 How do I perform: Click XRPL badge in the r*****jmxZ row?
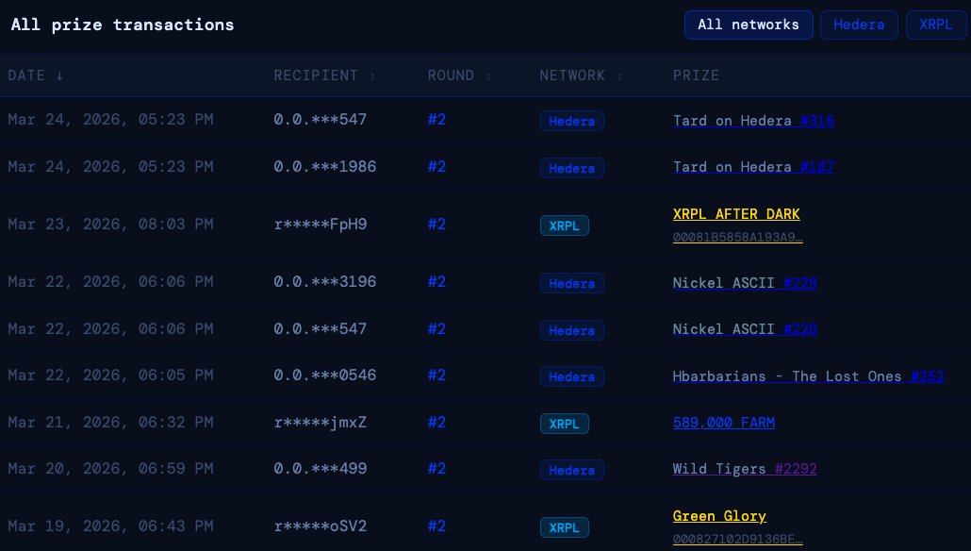click(x=564, y=424)
